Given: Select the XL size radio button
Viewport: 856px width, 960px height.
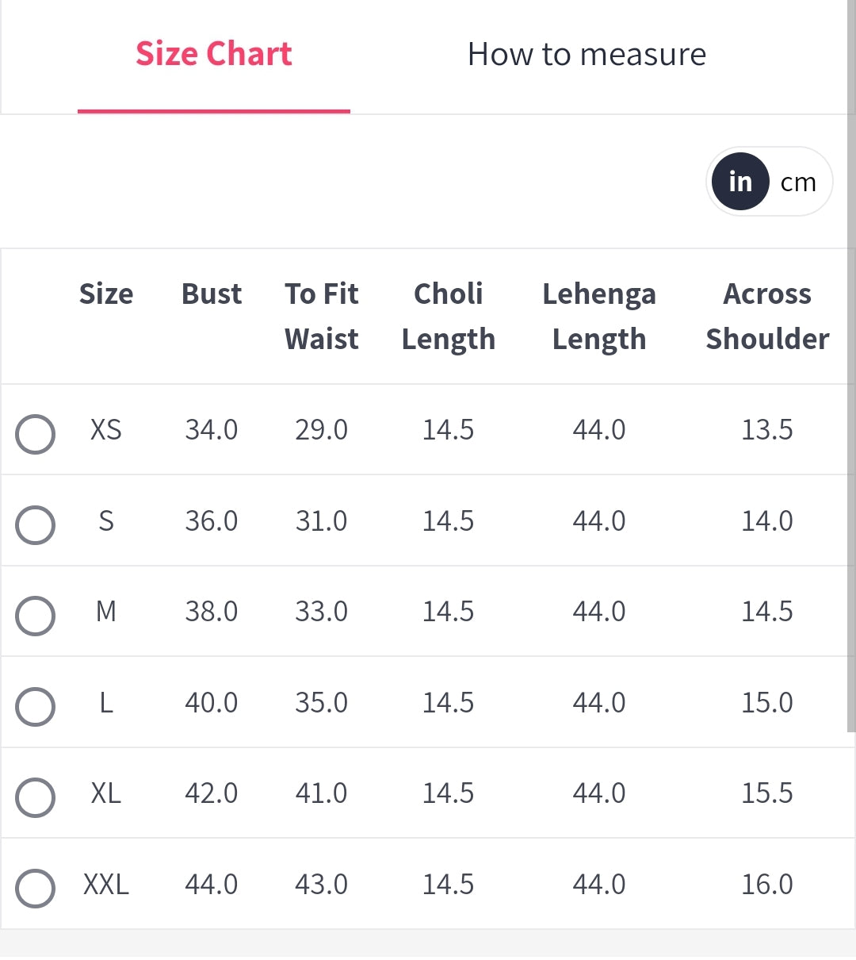Looking at the screenshot, I should click(x=36, y=797).
